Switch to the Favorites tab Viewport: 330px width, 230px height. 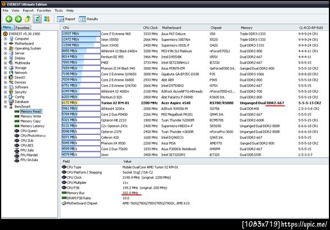point(23,28)
